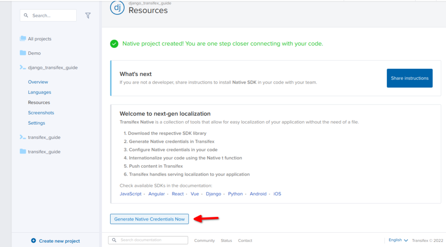Viewport: 446px width, 247px height.
Task: Click the Status footer link
Action: (226, 240)
